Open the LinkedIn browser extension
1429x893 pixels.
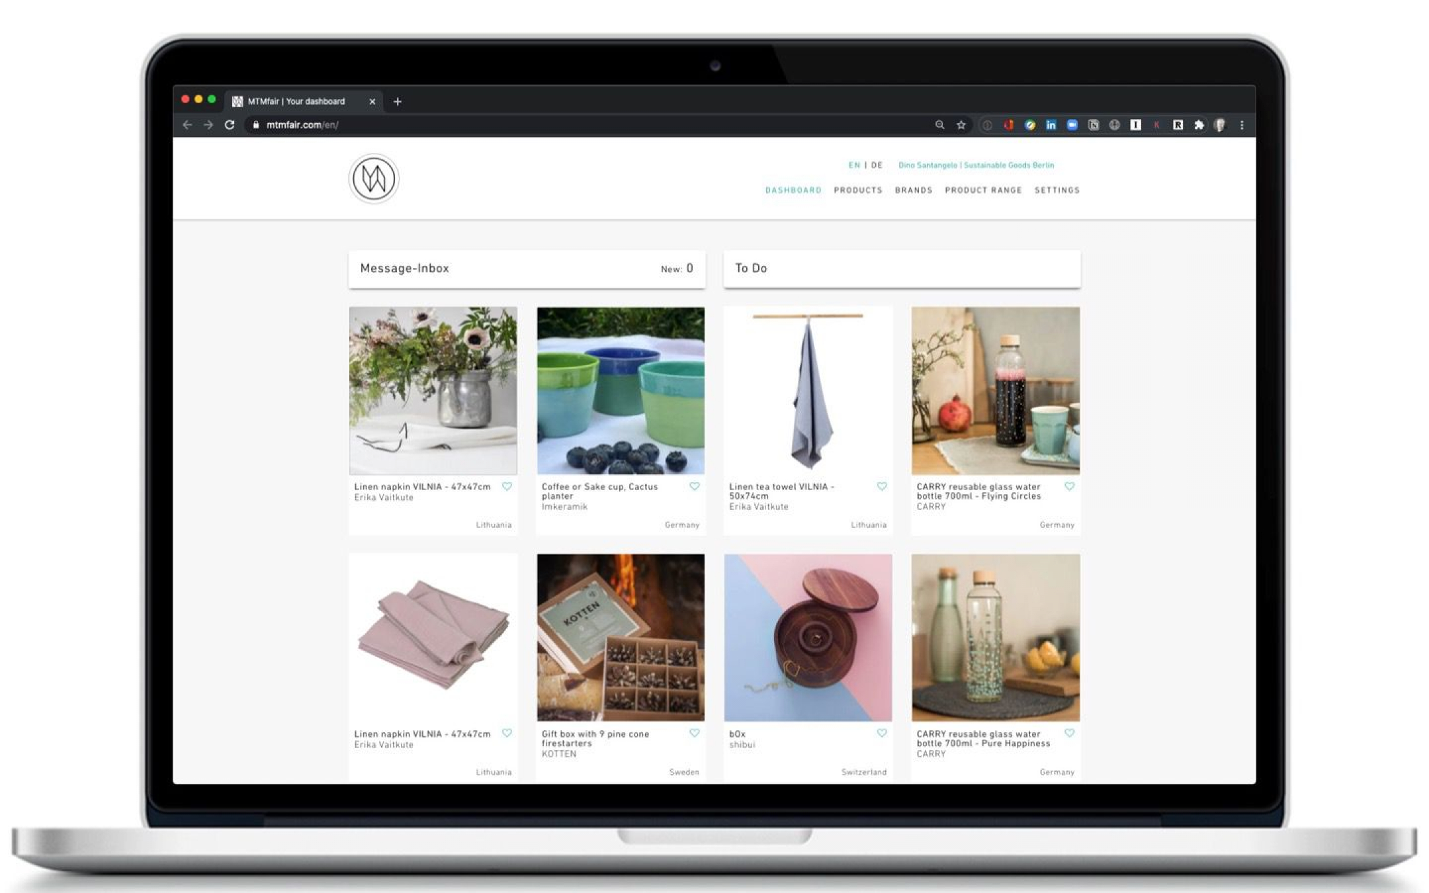(x=1051, y=124)
